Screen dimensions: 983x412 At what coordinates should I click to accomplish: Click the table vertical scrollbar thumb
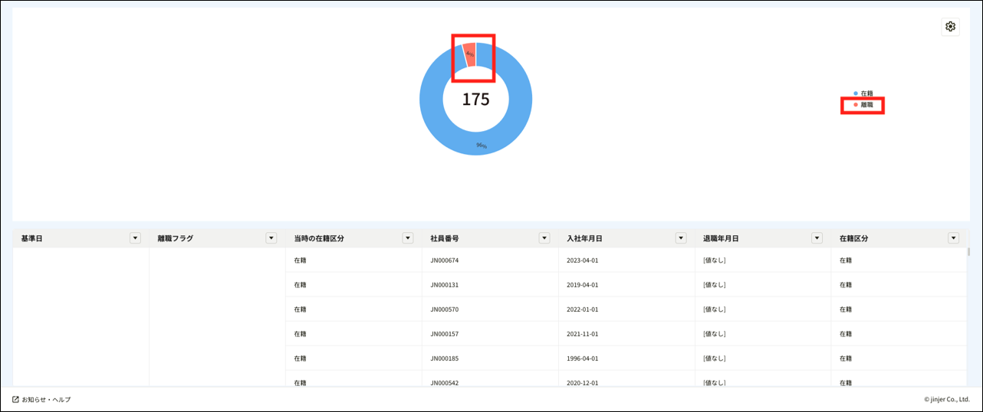click(x=968, y=251)
